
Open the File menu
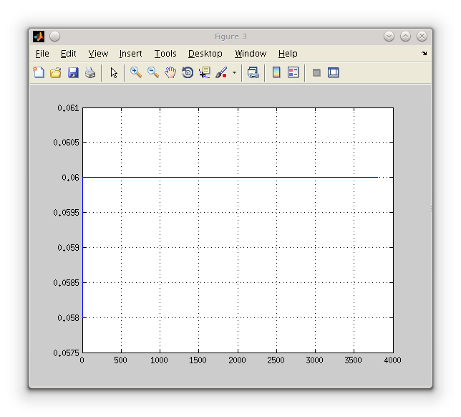[42, 54]
